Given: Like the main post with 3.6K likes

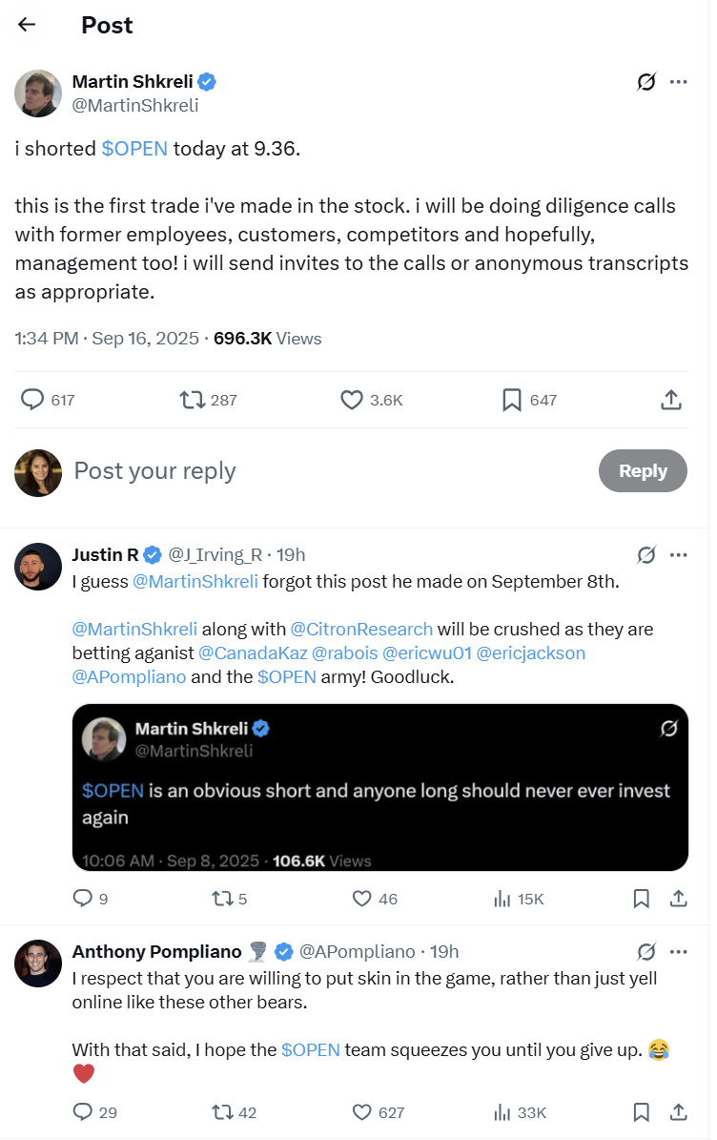Looking at the screenshot, I should [x=352, y=400].
